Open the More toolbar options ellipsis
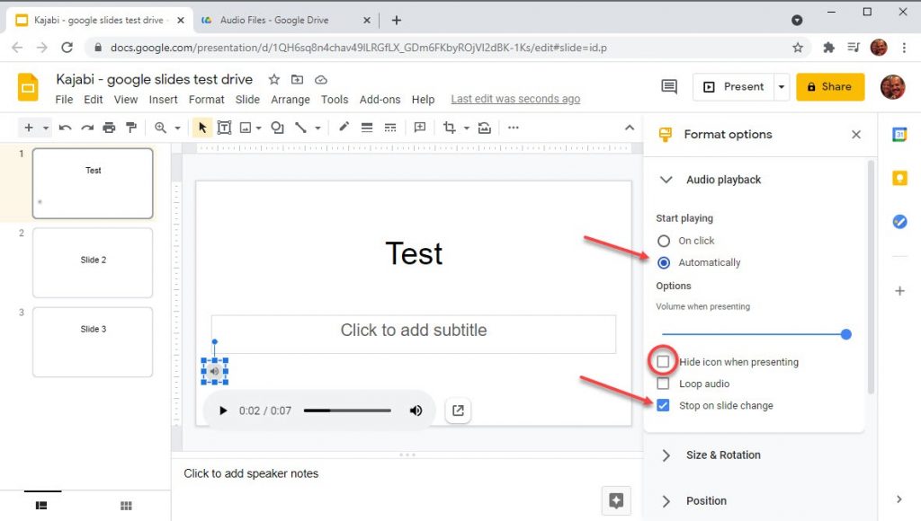The width and height of the screenshot is (921, 521). click(513, 128)
